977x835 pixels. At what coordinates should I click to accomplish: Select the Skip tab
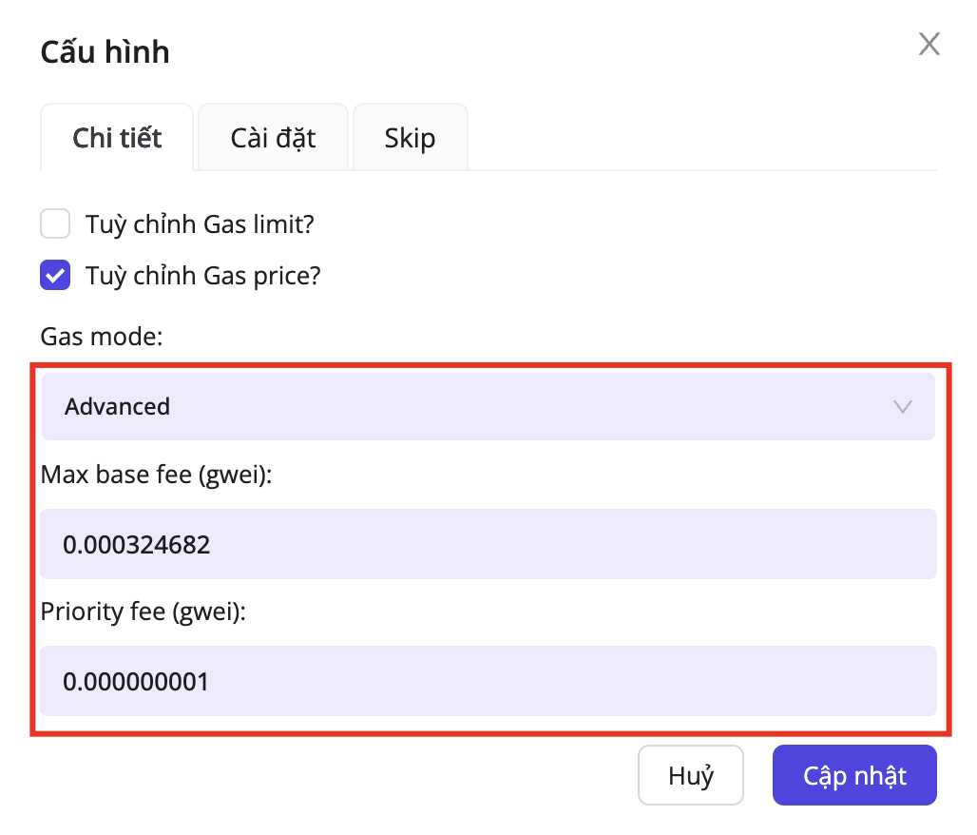[410, 138]
